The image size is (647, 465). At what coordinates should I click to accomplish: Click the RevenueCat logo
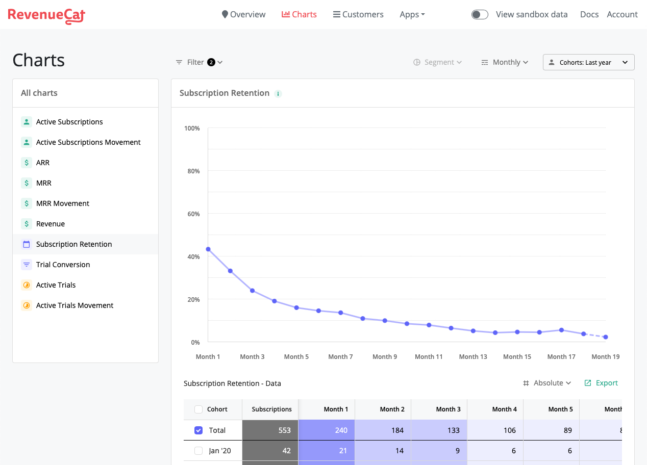(46, 16)
